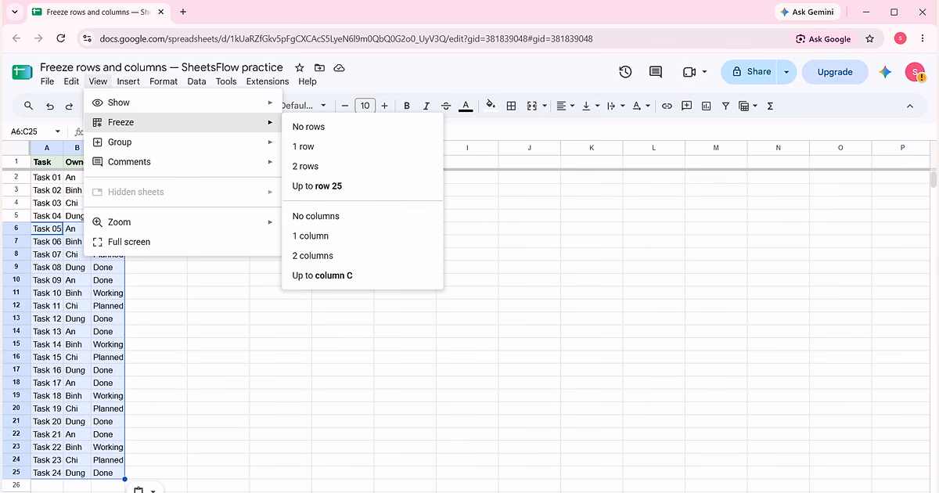Click the font size field showing 10
Image resolution: width=939 pixels, height=493 pixels.
pos(365,106)
